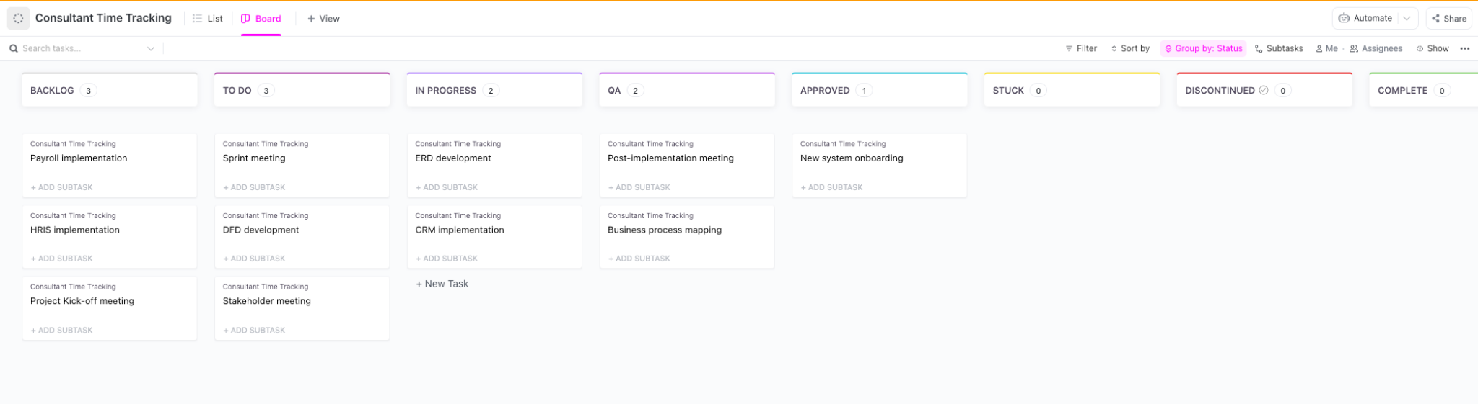The width and height of the screenshot is (1478, 404).
Task: Click the Discontinued column checkmark icon
Action: tap(1263, 91)
